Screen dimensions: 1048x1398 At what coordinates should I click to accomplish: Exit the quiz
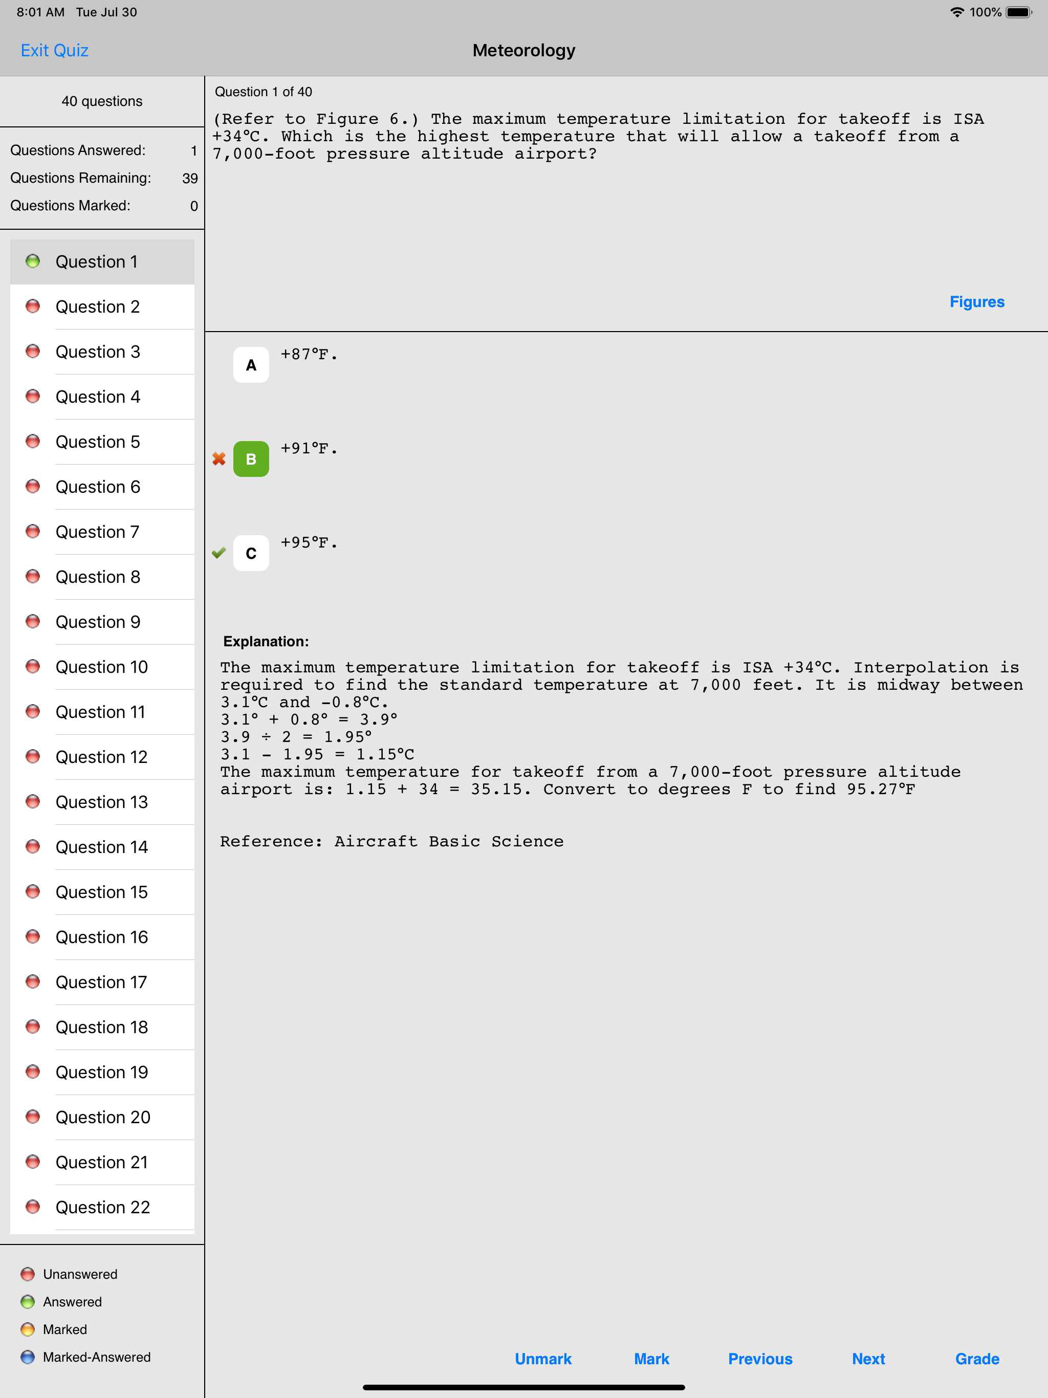[x=54, y=51]
